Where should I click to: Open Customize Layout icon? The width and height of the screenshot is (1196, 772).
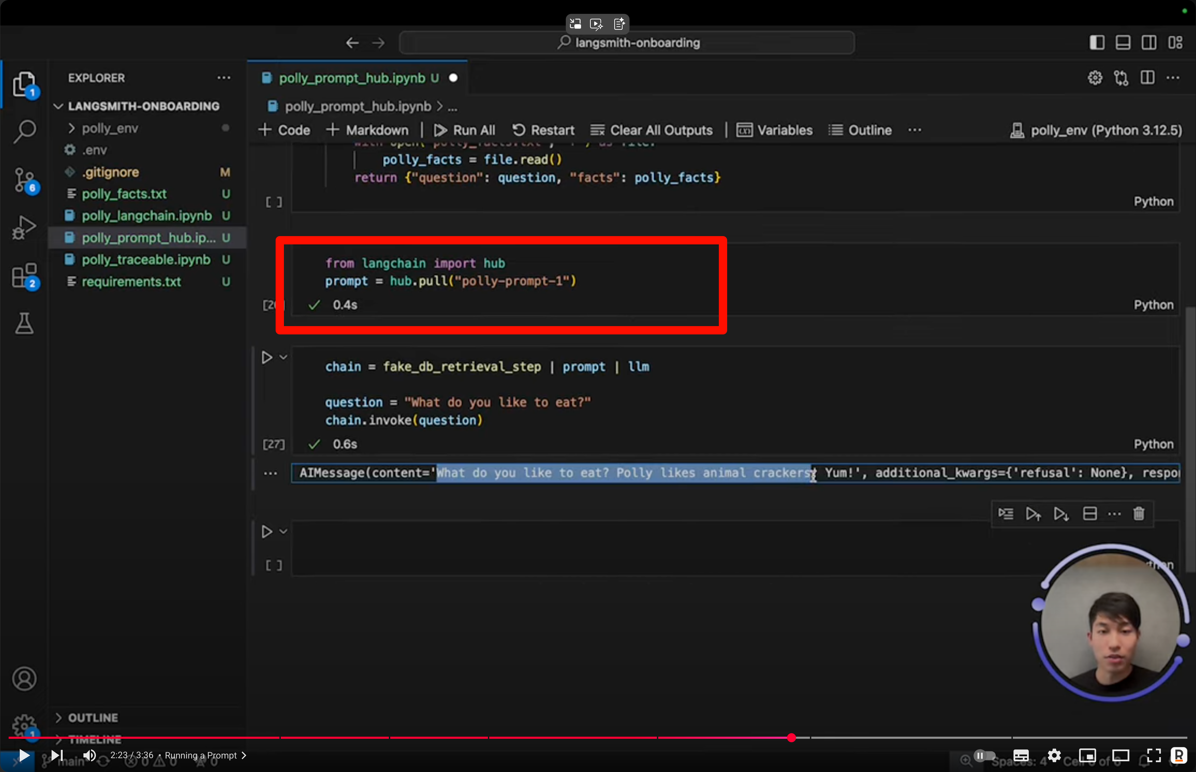(x=1176, y=43)
